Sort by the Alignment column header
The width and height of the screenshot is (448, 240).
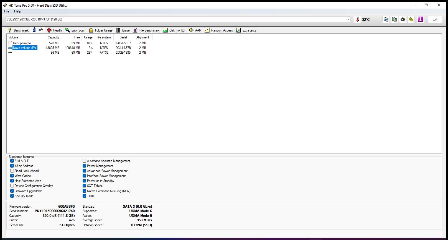pyautogui.click(x=143, y=37)
